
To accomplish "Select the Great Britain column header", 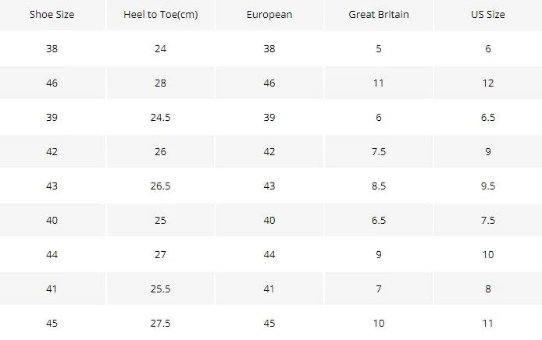I will point(379,15).
